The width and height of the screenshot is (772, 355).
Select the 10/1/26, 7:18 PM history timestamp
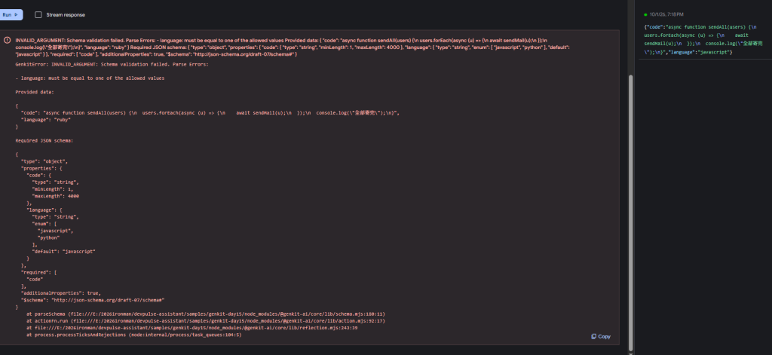click(x=666, y=15)
